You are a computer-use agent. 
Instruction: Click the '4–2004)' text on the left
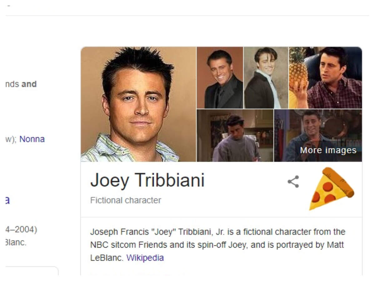21,229
